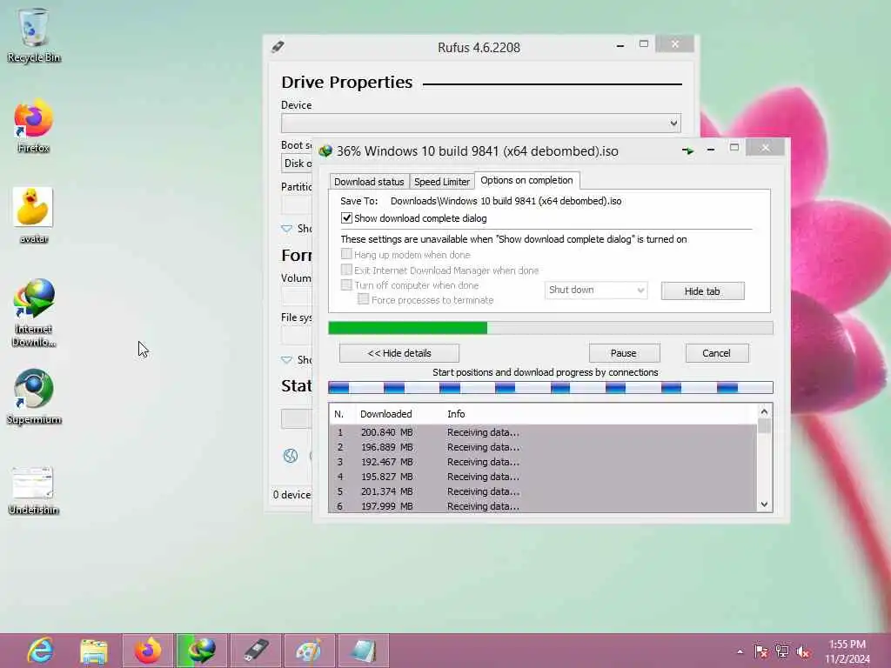Open the Shut down dropdown

tap(595, 290)
